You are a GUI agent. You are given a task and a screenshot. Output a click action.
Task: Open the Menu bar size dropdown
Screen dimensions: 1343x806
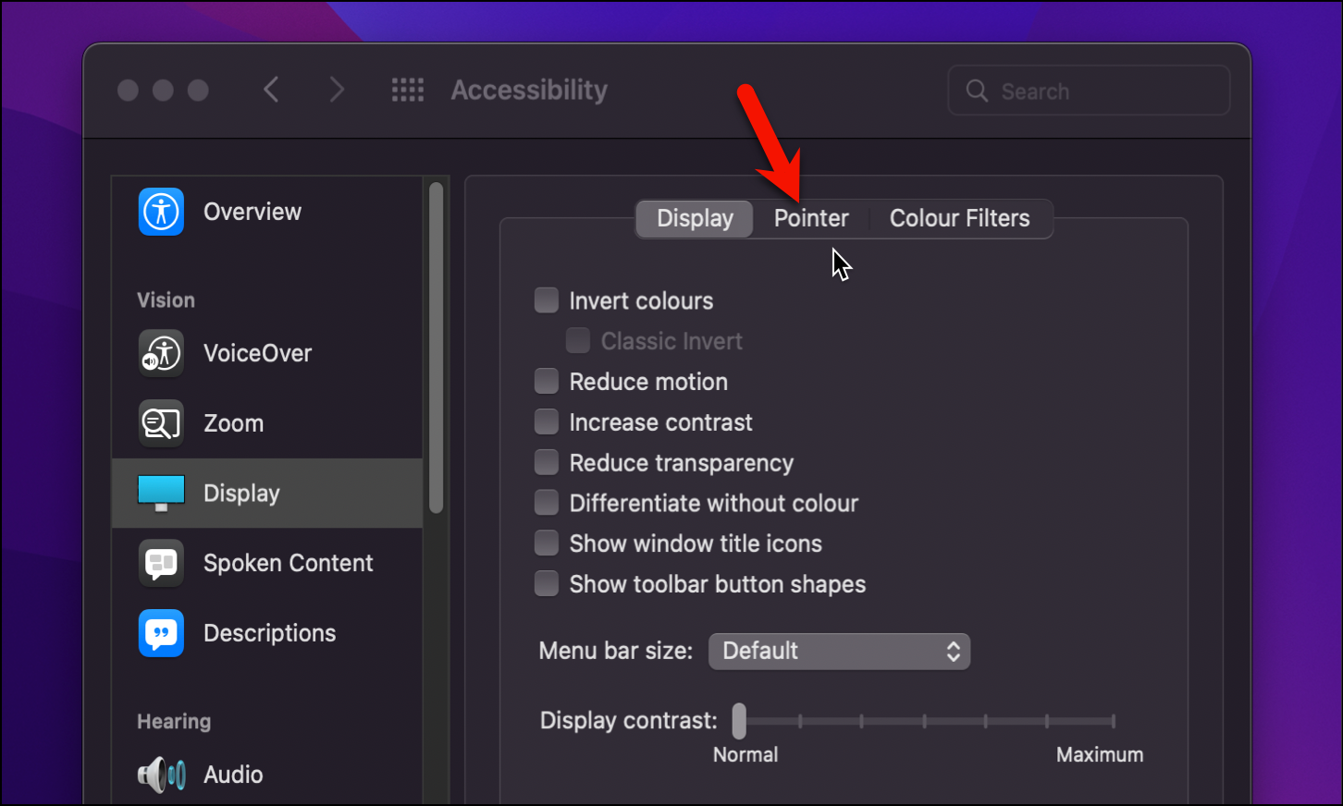coord(839,651)
